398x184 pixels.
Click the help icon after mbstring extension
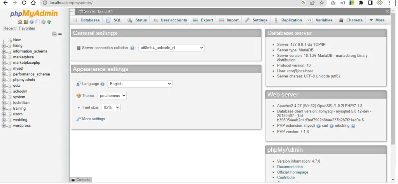353,126
